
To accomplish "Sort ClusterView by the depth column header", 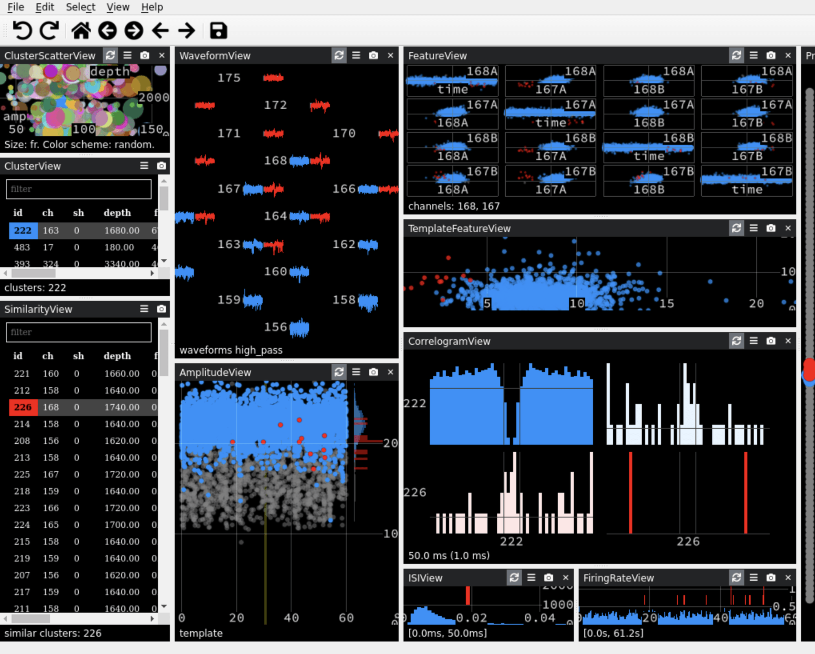I will 117,213.
